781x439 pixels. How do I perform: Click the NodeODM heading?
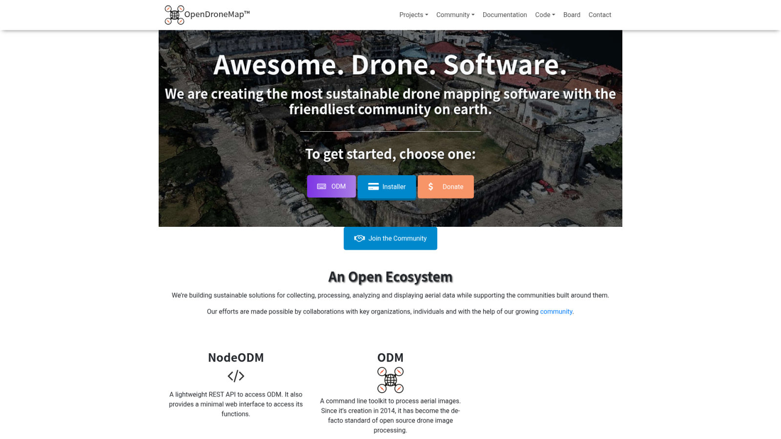[x=236, y=358]
